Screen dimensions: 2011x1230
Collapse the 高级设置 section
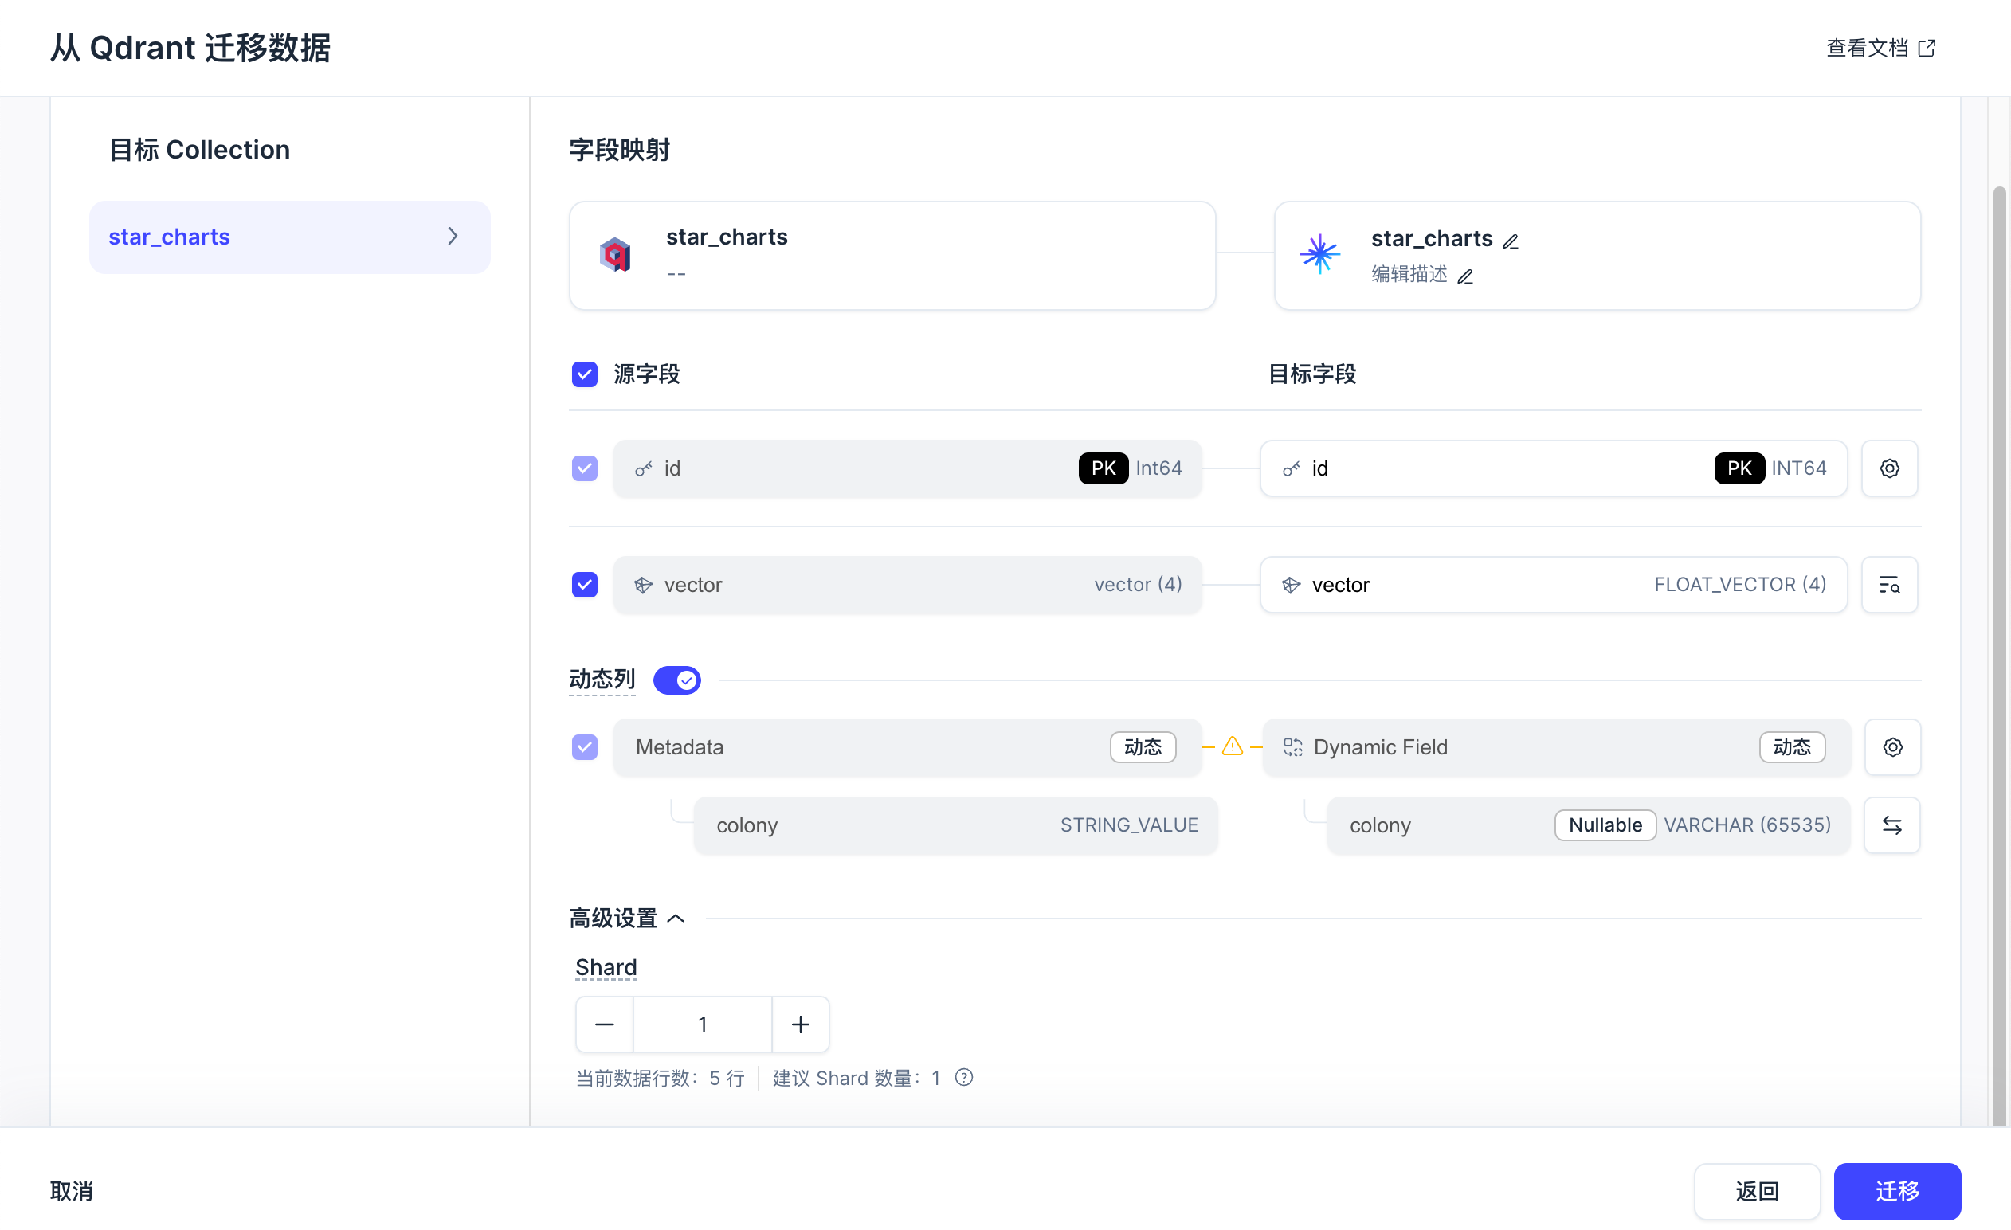tap(676, 919)
